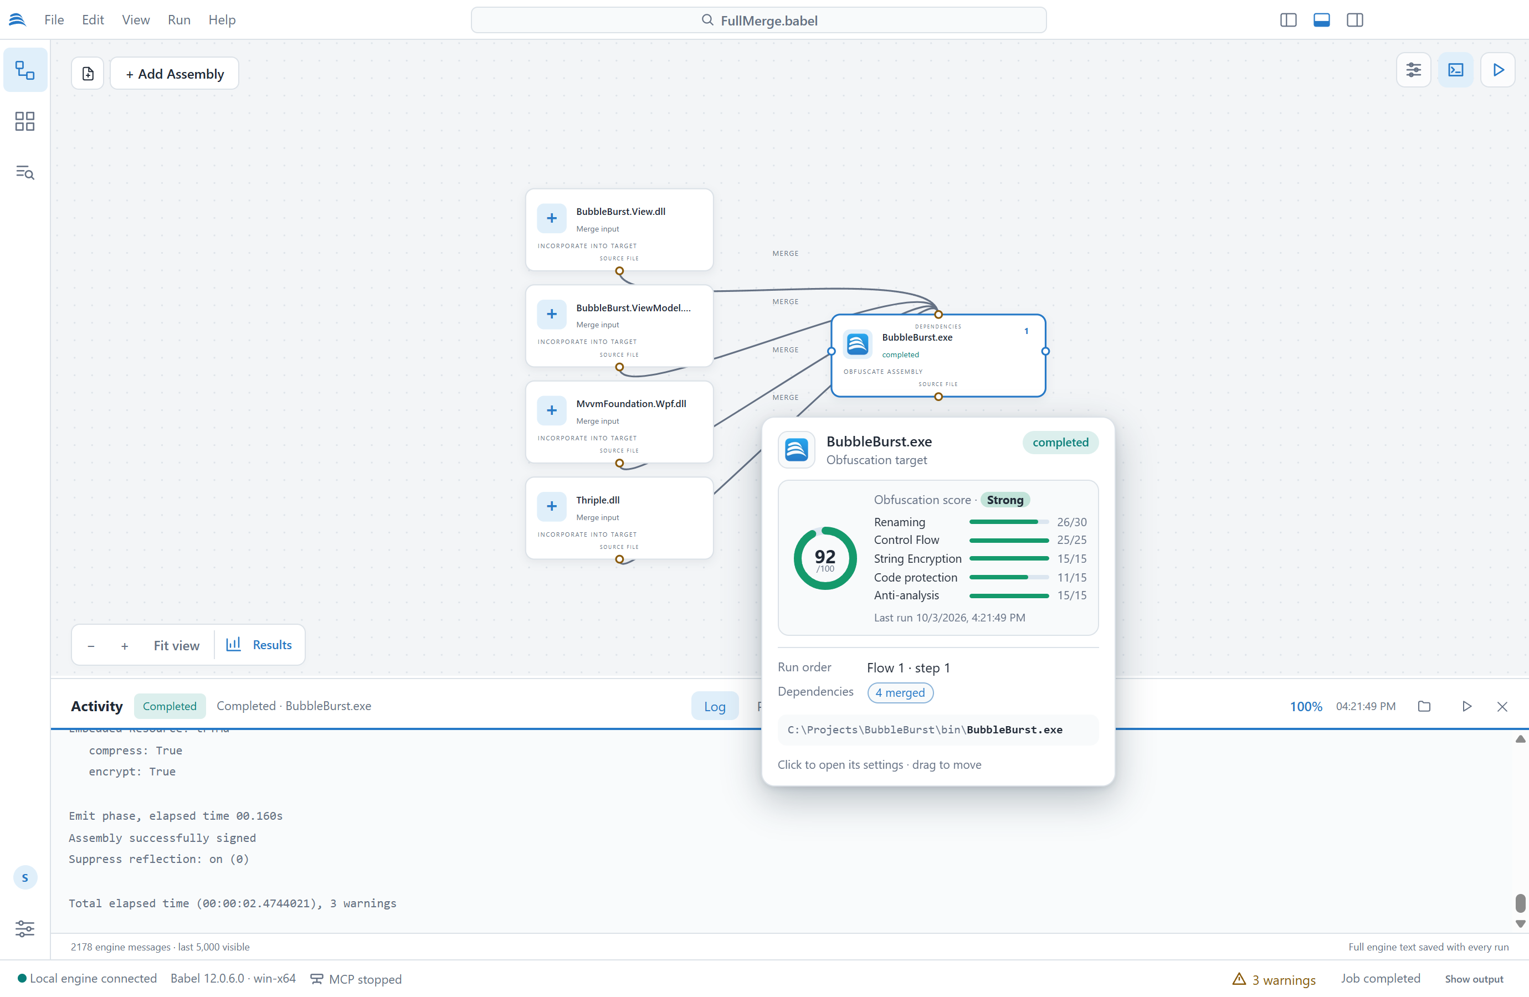Click the FullMerge.babel search field
This screenshot has width=1529, height=997.
pyautogui.click(x=759, y=20)
